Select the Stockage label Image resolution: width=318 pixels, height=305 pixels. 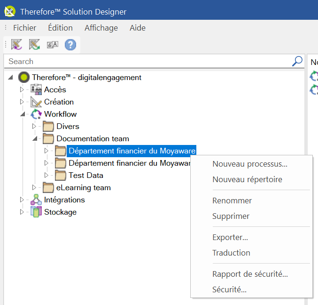click(x=61, y=212)
